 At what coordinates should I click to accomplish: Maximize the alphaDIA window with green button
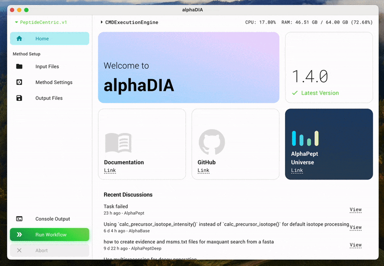[x=26, y=10]
